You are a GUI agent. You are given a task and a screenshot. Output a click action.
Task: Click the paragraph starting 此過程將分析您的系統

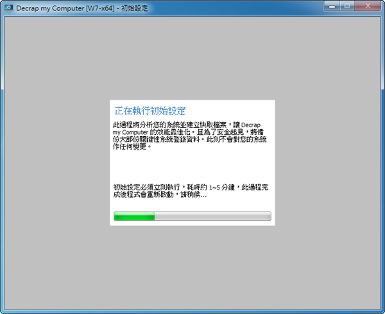pyautogui.click(x=189, y=135)
